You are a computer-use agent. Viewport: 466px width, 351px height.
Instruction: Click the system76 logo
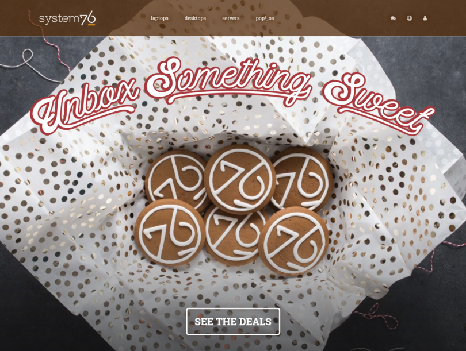coord(67,18)
